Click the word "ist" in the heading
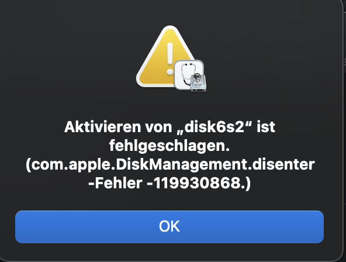 coord(266,127)
